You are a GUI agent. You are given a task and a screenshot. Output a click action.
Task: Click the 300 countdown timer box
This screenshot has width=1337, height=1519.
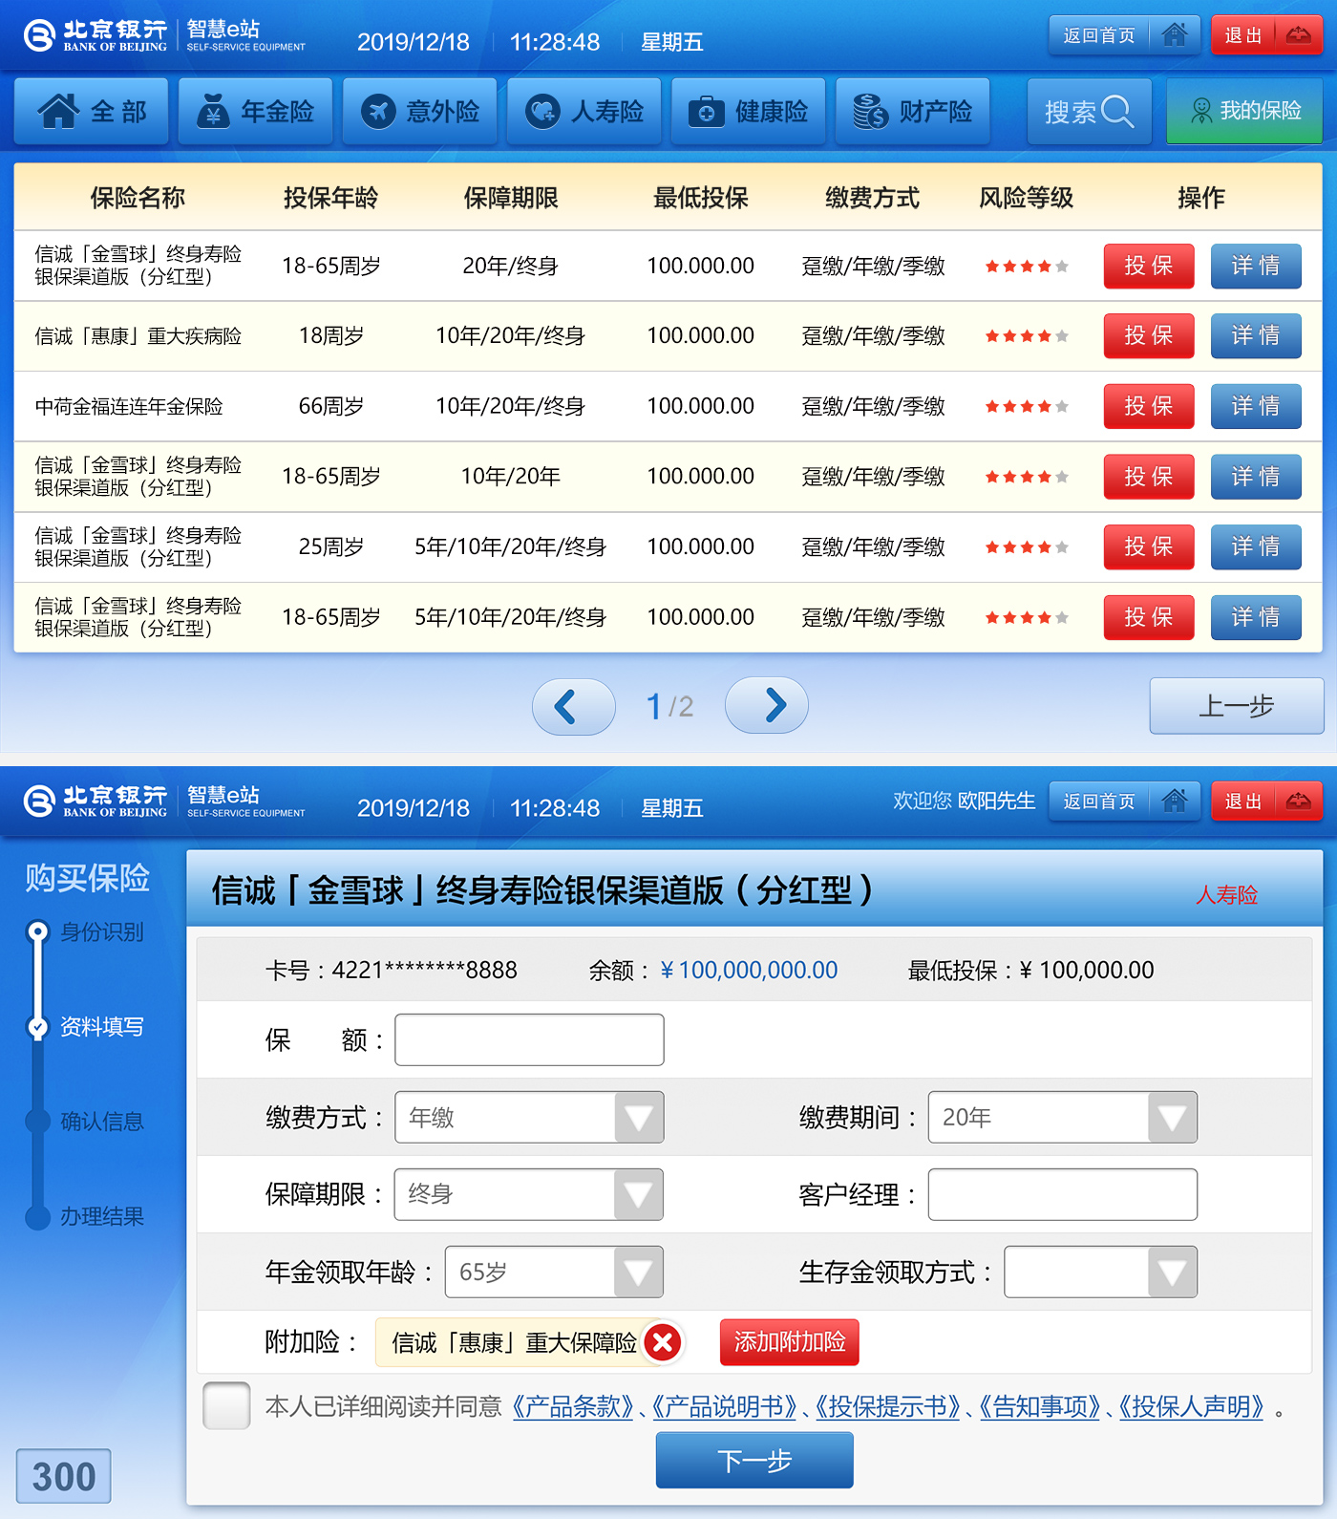[64, 1476]
